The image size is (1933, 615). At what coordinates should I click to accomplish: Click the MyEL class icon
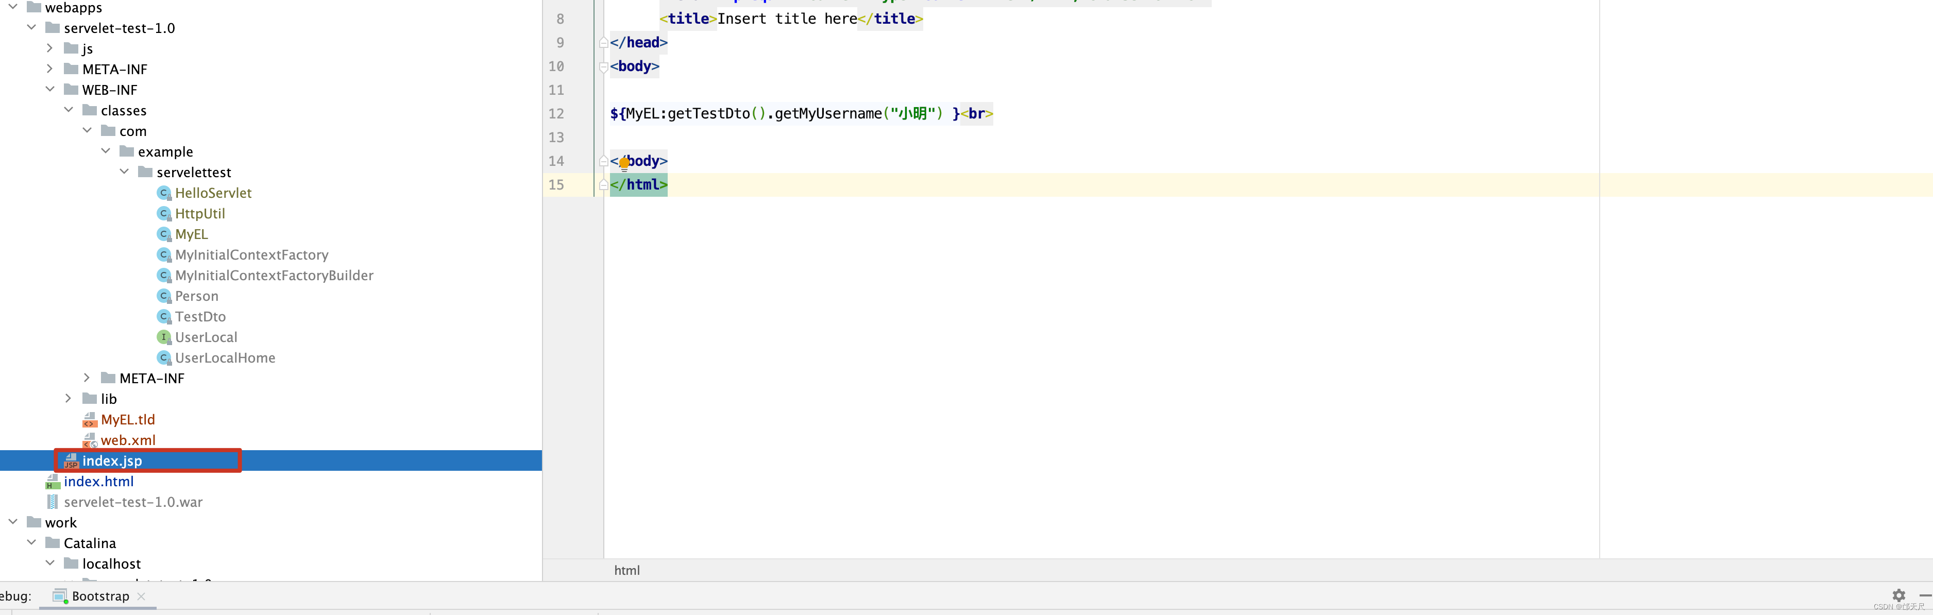click(164, 235)
